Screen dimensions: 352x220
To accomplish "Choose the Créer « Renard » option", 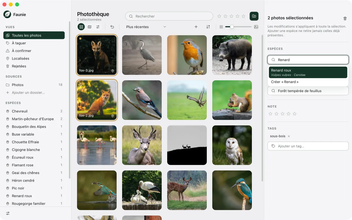I will click(x=308, y=82).
